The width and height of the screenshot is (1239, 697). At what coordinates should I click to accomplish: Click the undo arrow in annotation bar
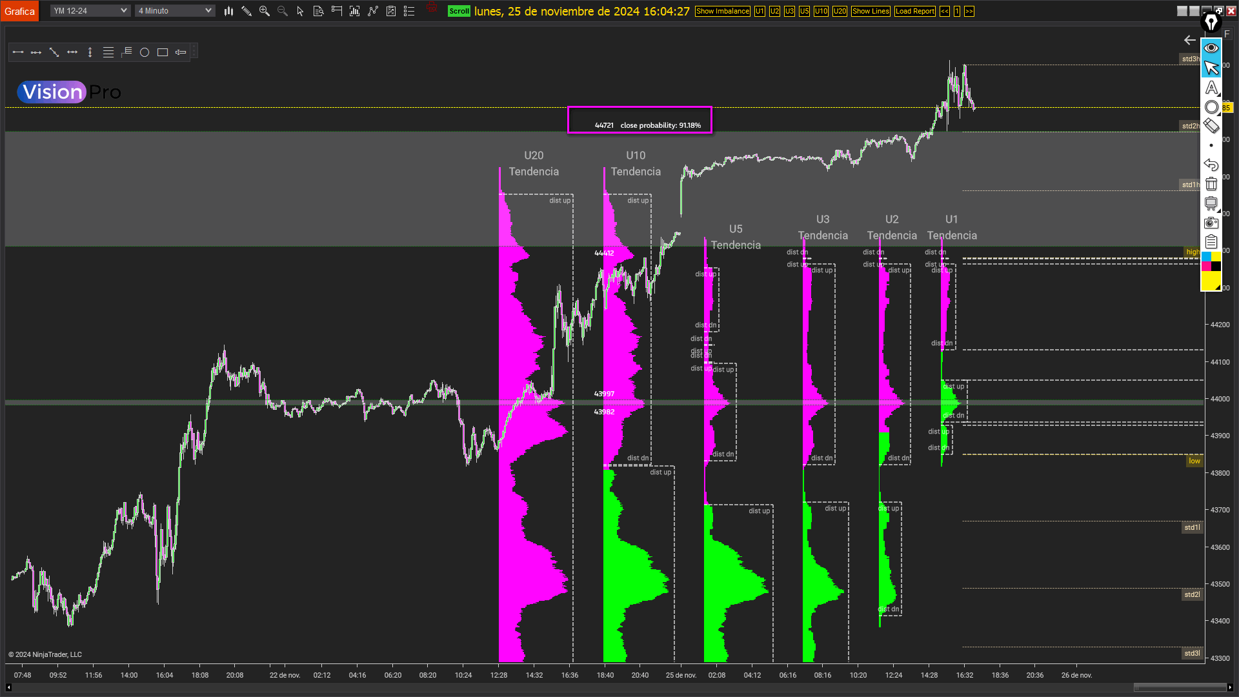click(x=1211, y=165)
